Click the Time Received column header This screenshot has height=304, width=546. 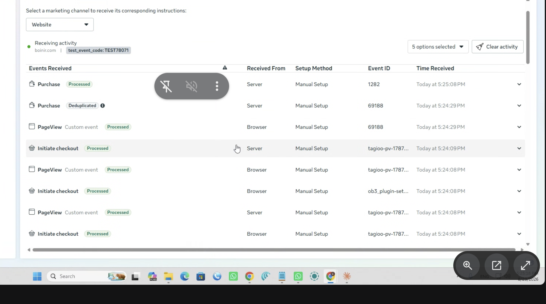coord(435,68)
